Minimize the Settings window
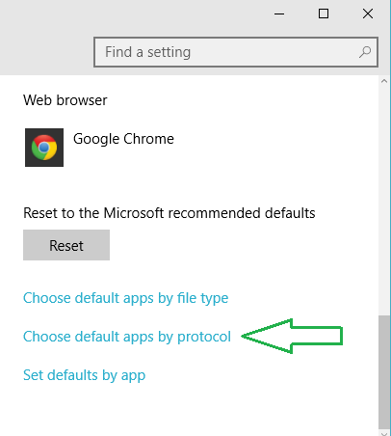Viewport: 391px width, 436px height. point(279,14)
